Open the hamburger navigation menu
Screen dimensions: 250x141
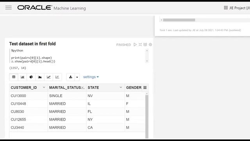pyautogui.click(x=9, y=7)
